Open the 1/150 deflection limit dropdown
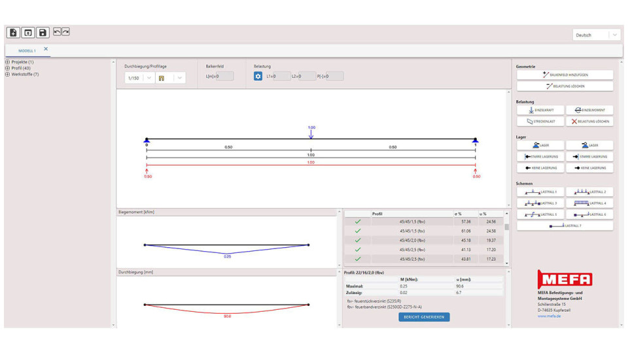The height and width of the screenshot is (353, 628). [139, 78]
